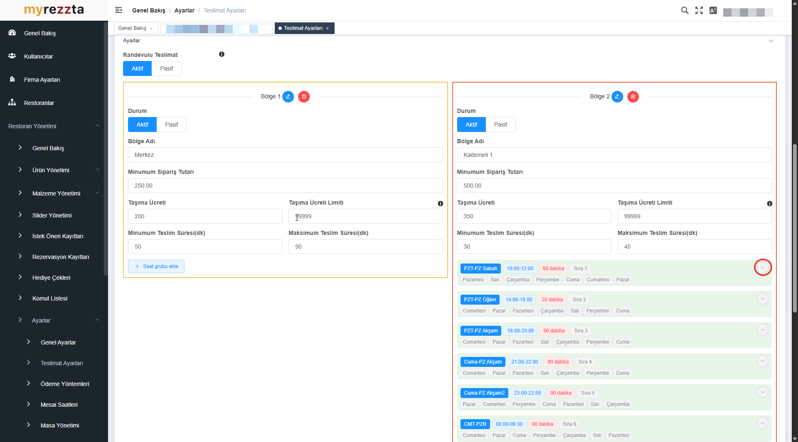Set Bölge 2 Durum to Aktif
The image size is (798, 442).
471,125
